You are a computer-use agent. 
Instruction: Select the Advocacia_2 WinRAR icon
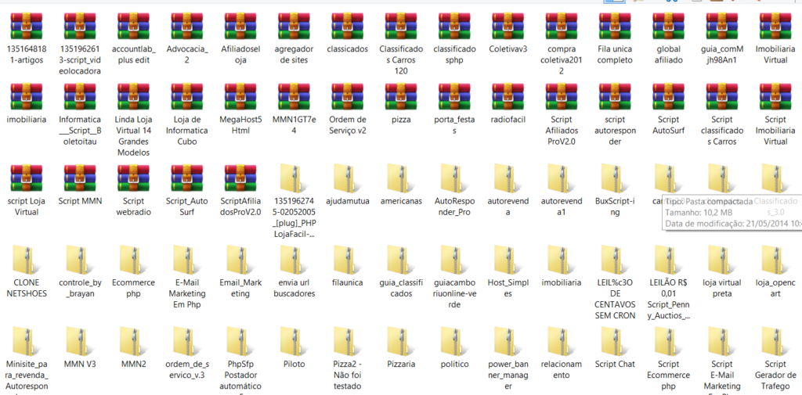186,26
